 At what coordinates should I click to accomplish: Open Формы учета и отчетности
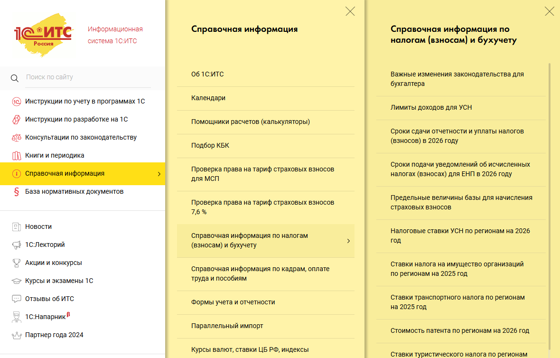click(x=266, y=302)
